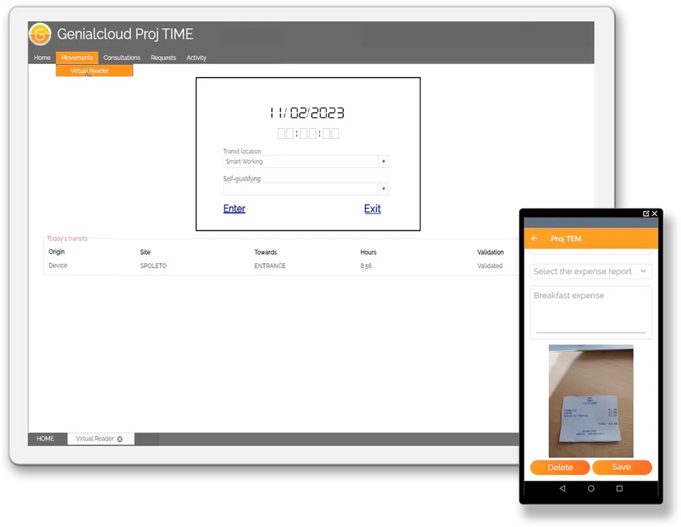
Task: Open the Select the expense report dropdown
Action: pyautogui.click(x=590, y=272)
